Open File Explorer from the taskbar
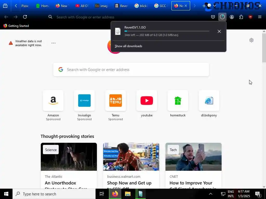Viewport: 266px width, 199px height. click(128, 194)
